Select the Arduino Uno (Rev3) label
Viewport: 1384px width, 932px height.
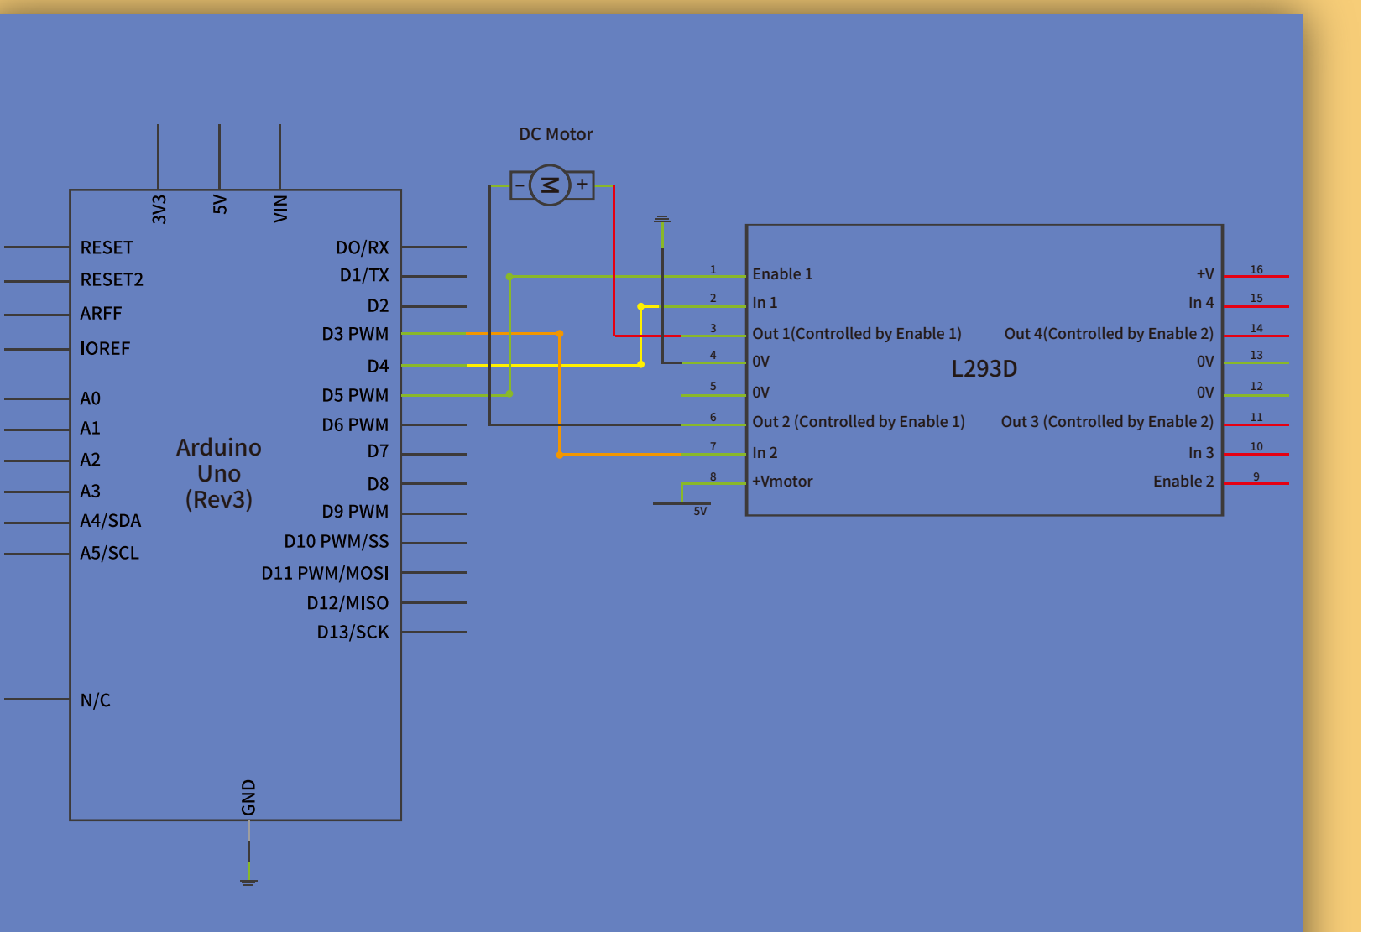pos(219,473)
